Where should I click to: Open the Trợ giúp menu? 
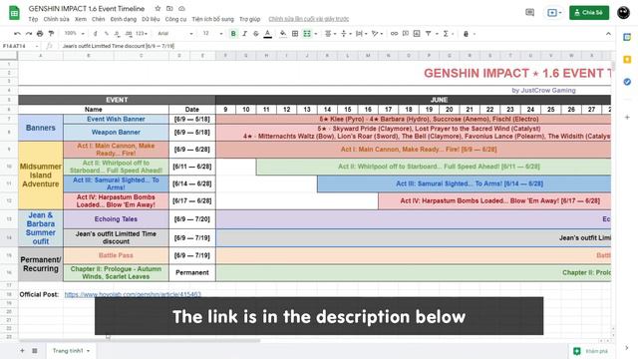250,19
